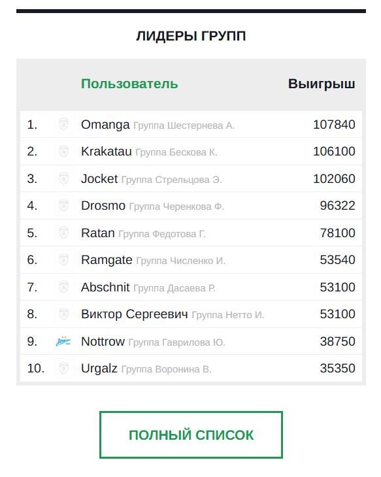381x477 pixels.
Task: Open the ПОЛНЫЙ СПИСОК full list button
Action: pyautogui.click(x=191, y=435)
